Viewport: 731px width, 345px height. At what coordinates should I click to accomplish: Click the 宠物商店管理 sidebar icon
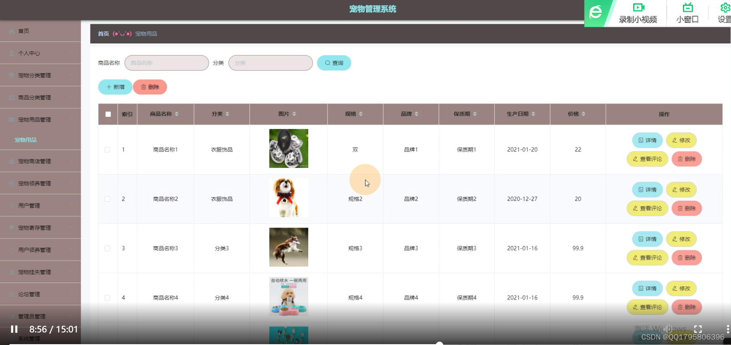click(x=12, y=162)
